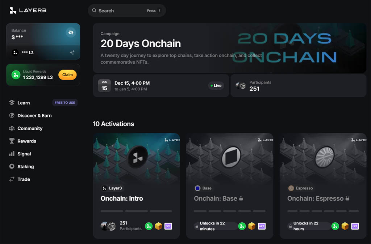Click the lock icon next to Onchain: Base
The height and width of the screenshot is (244, 371).
[241, 198]
